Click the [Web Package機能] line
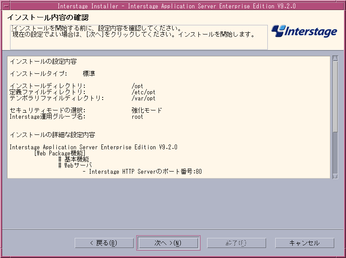This screenshot has height=258, width=346. pyautogui.click(x=60, y=153)
